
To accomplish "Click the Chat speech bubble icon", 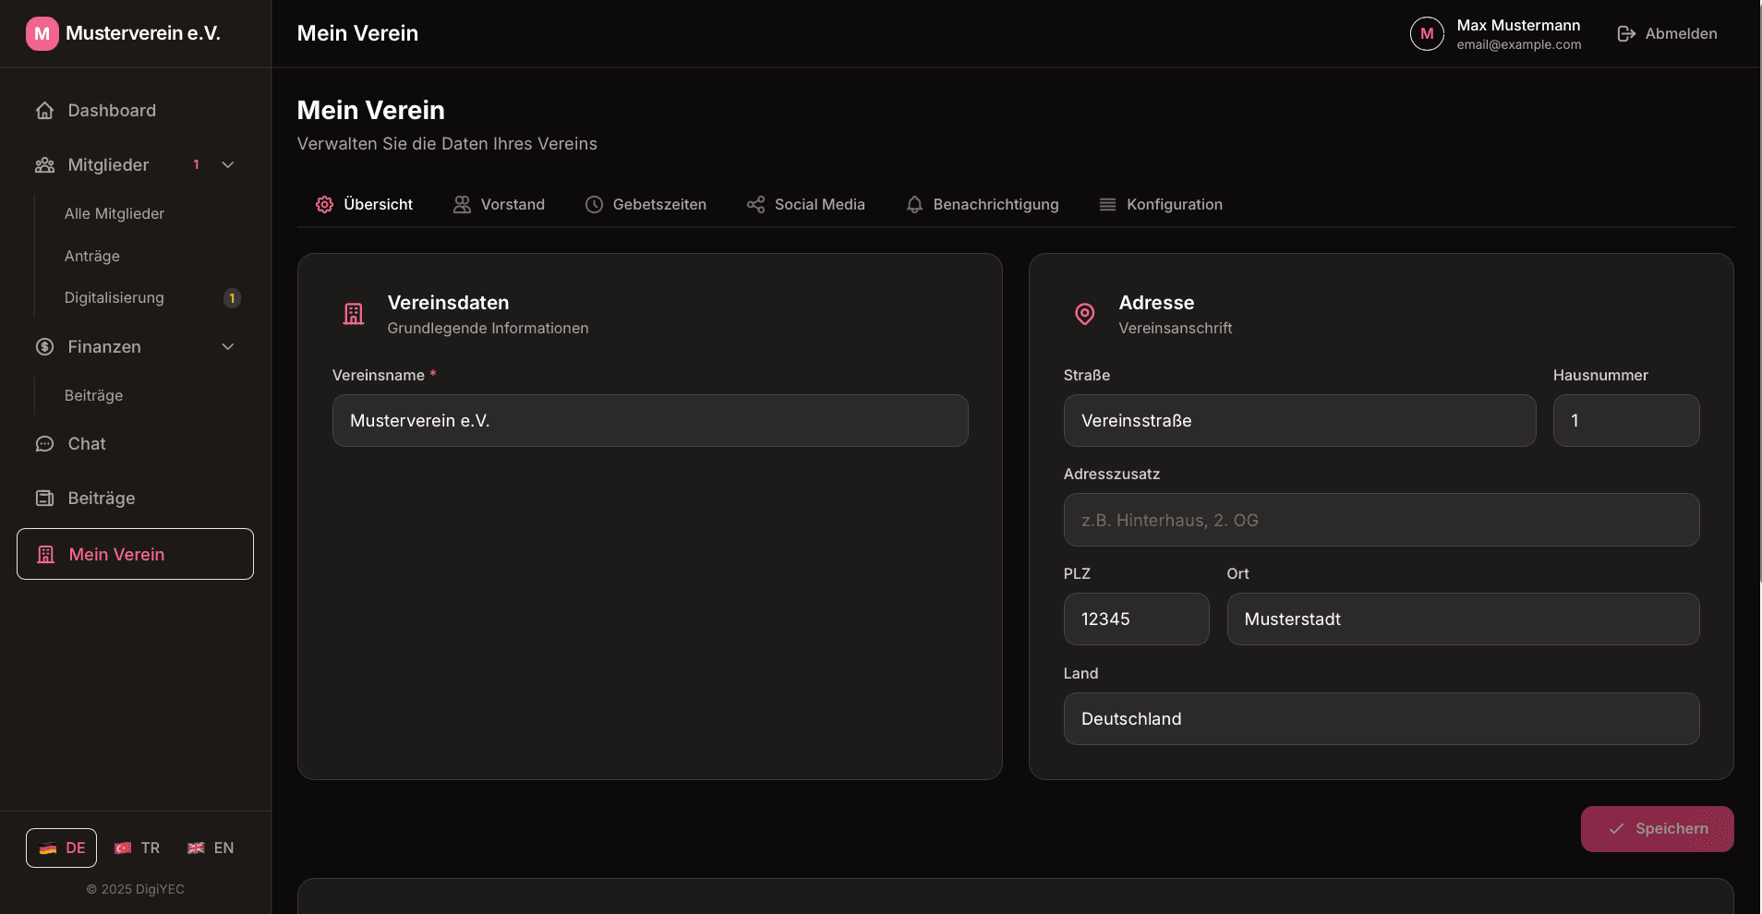I will tap(44, 444).
